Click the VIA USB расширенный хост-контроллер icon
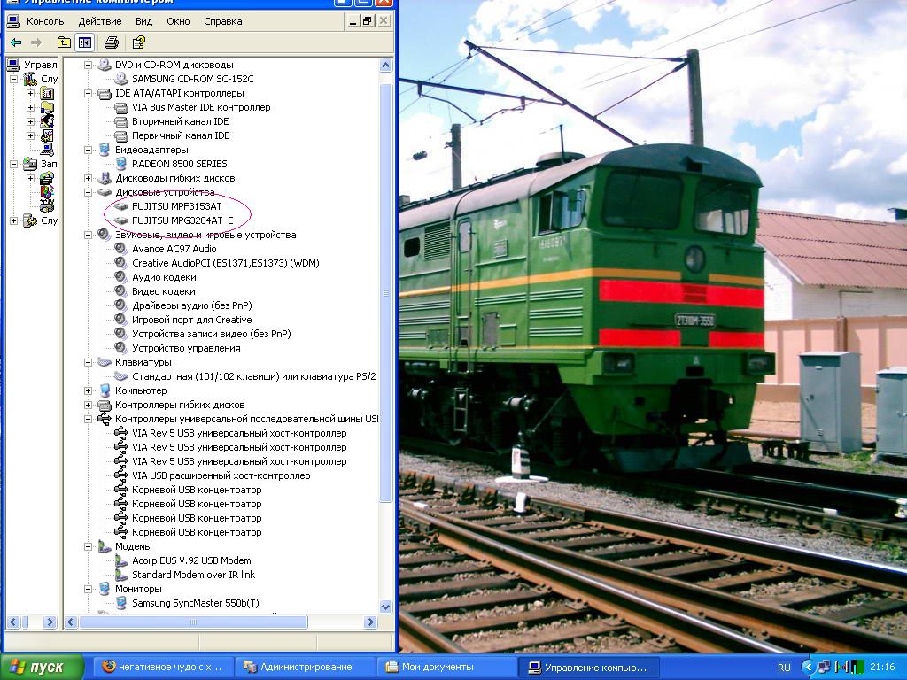Image resolution: width=907 pixels, height=680 pixels. (120, 475)
